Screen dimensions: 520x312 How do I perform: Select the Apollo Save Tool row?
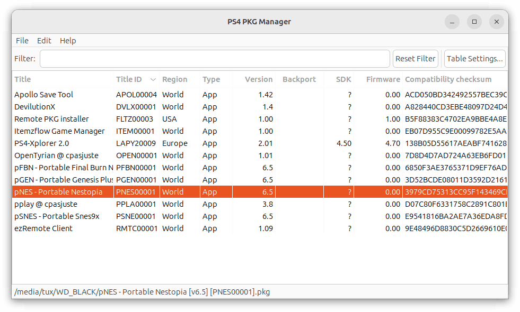260,95
